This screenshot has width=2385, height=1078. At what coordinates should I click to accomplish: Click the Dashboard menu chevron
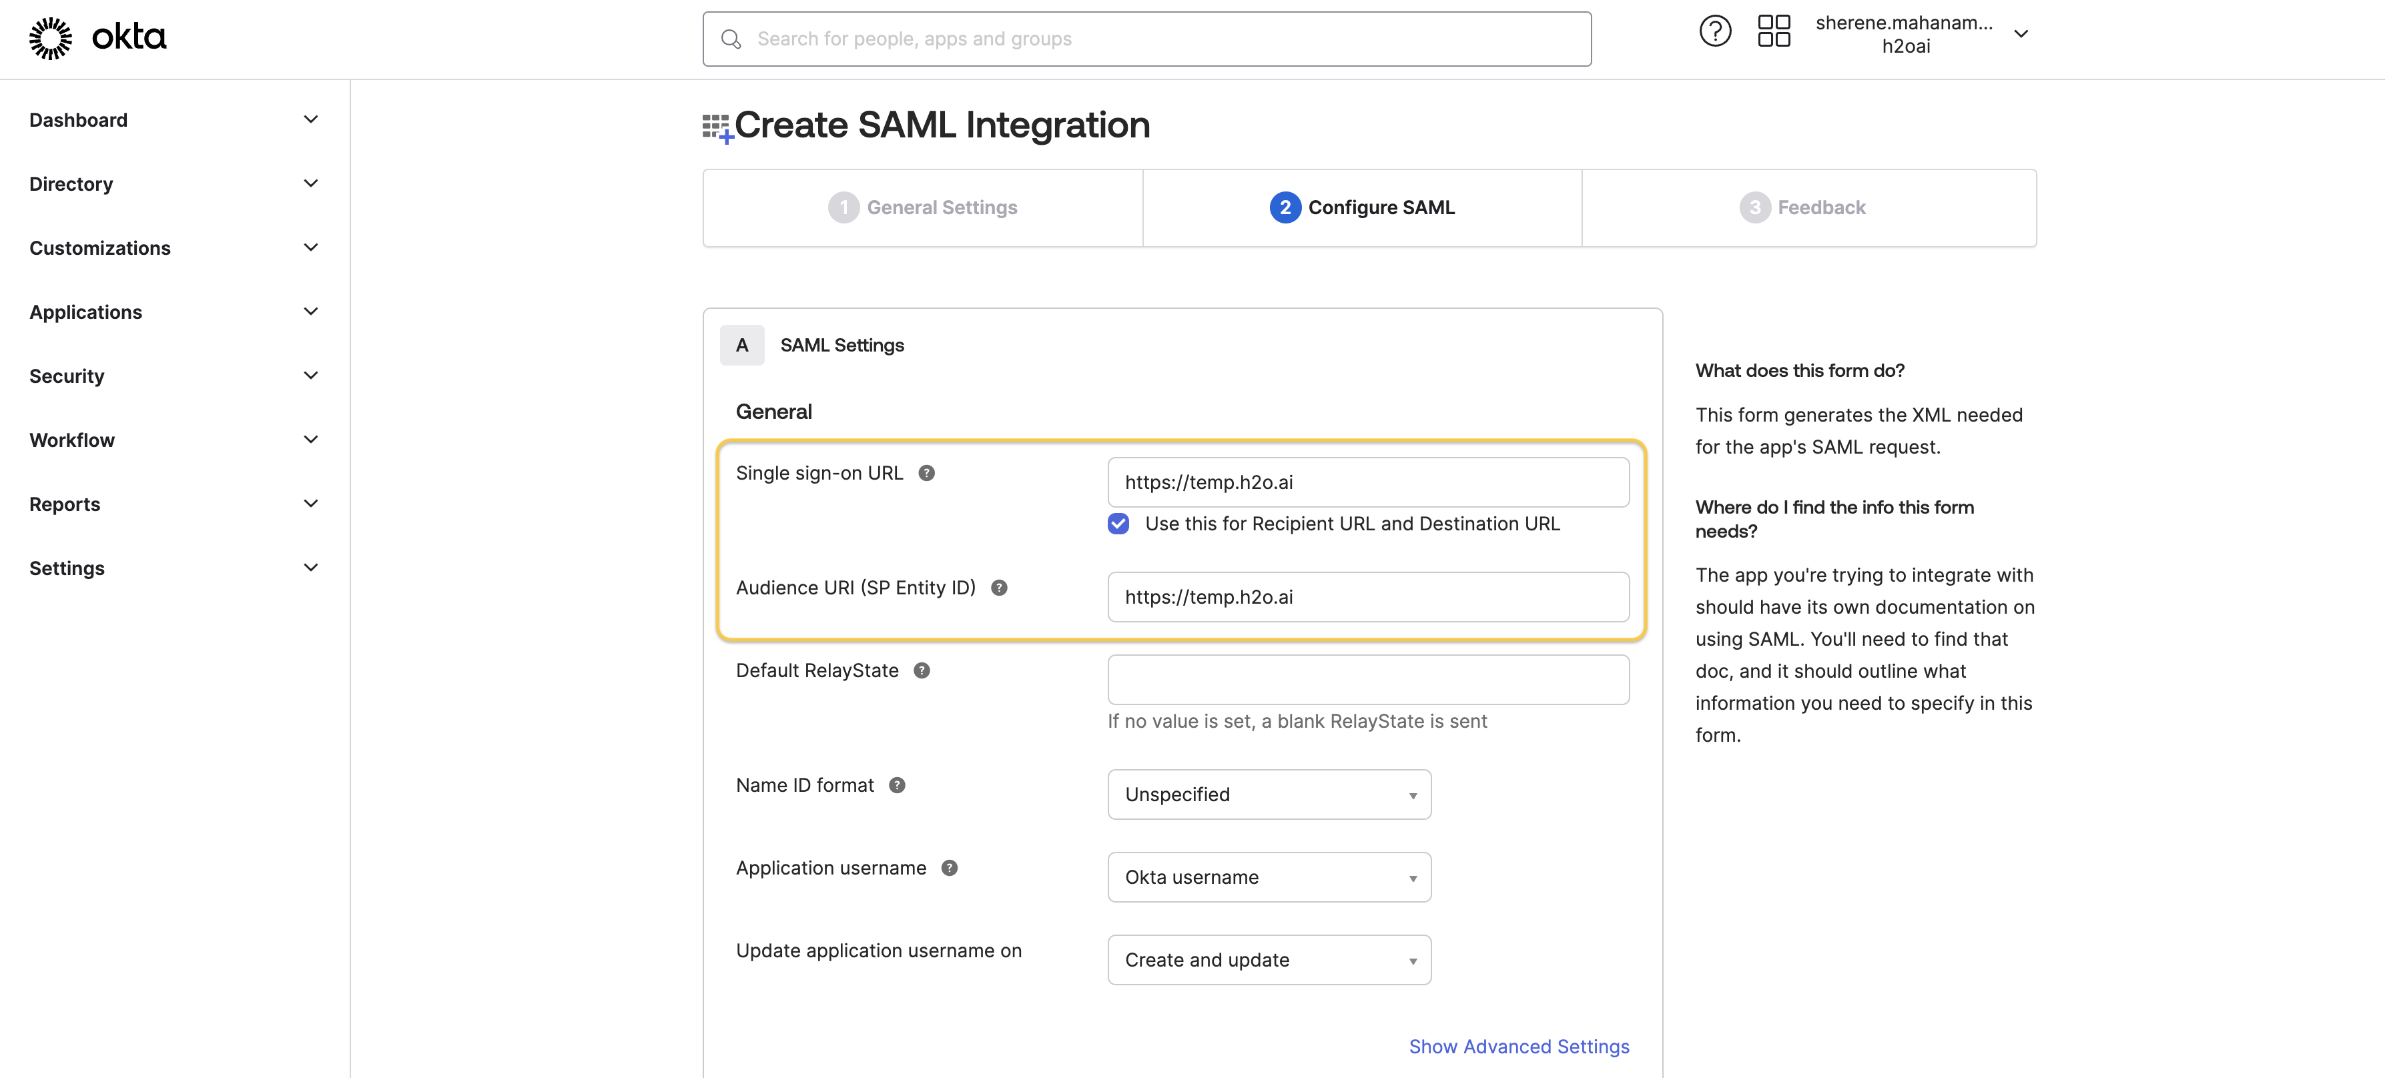click(310, 117)
